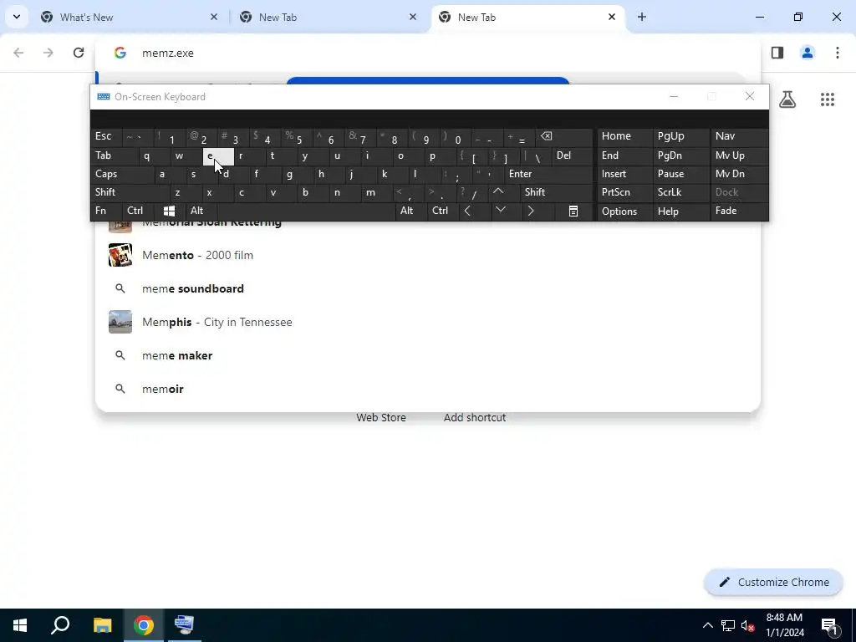Click Customize Chrome button
This screenshot has width=856, height=642.
773,582
